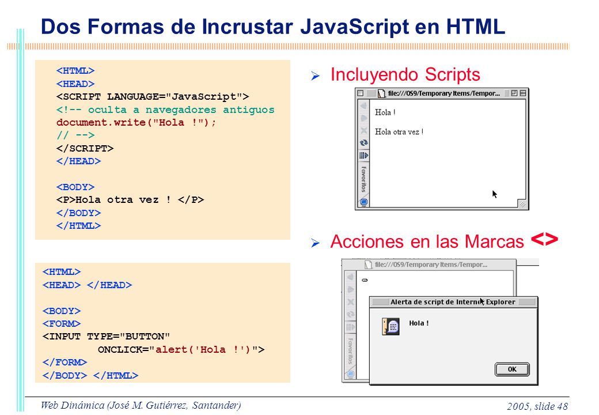Click the dimmed Stop X icon in the browser behind the alert
The height and width of the screenshot is (415, 599).
point(350,302)
